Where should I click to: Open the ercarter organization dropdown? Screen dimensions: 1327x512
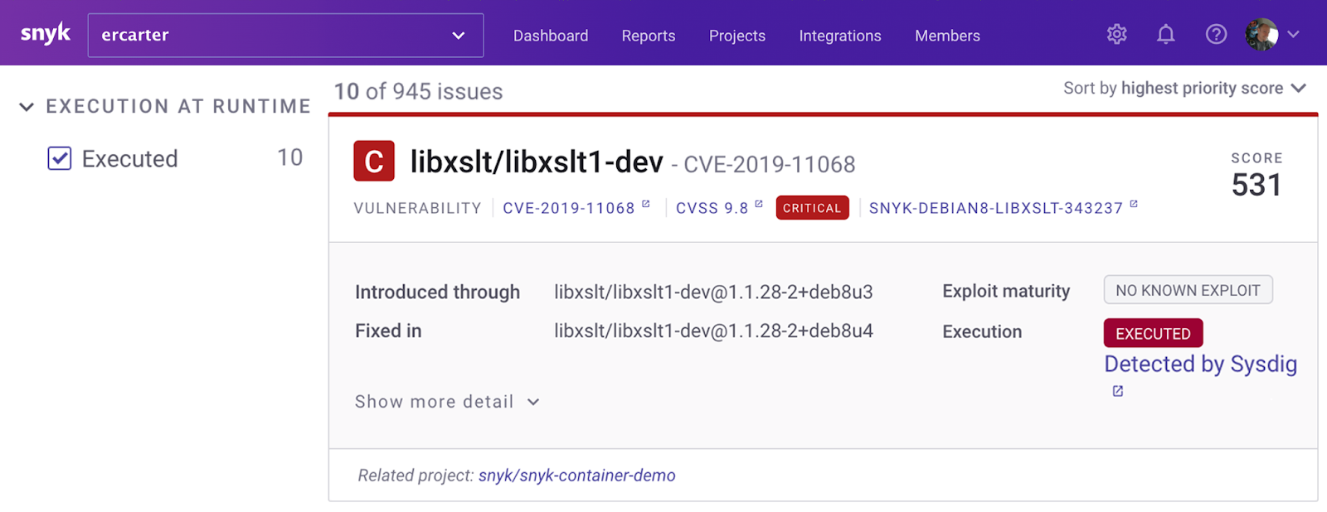[285, 35]
